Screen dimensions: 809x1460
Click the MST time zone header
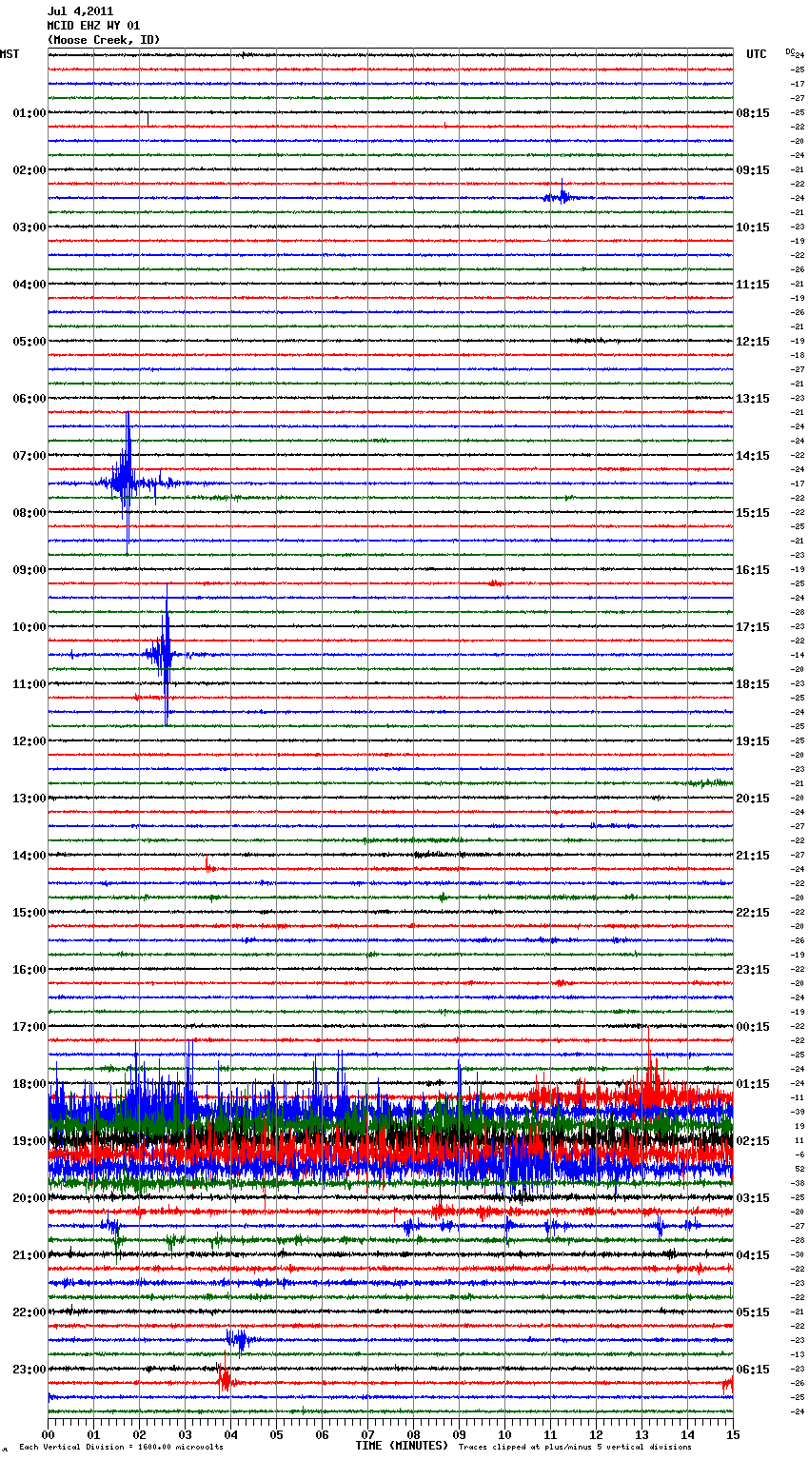point(10,54)
